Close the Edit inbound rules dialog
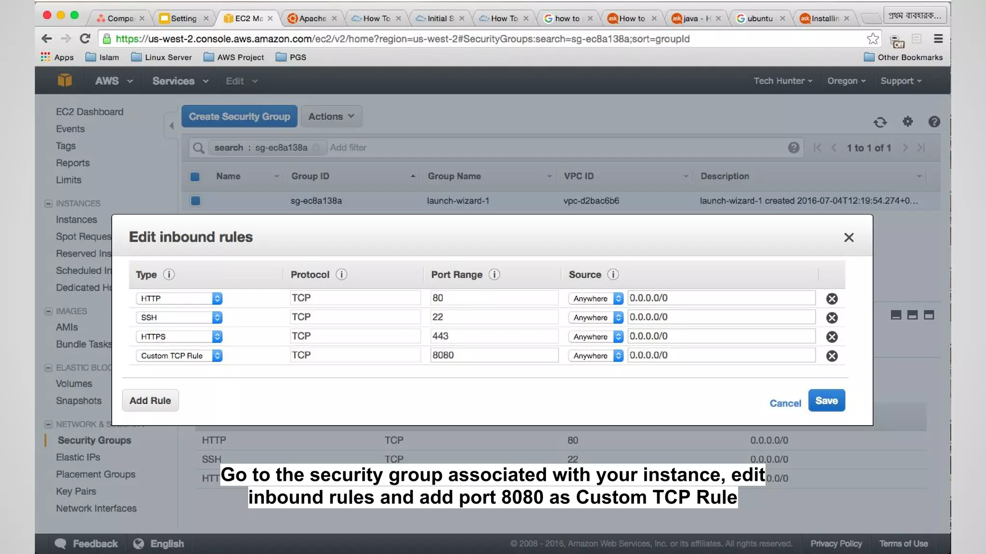Image resolution: width=986 pixels, height=554 pixels. click(849, 238)
